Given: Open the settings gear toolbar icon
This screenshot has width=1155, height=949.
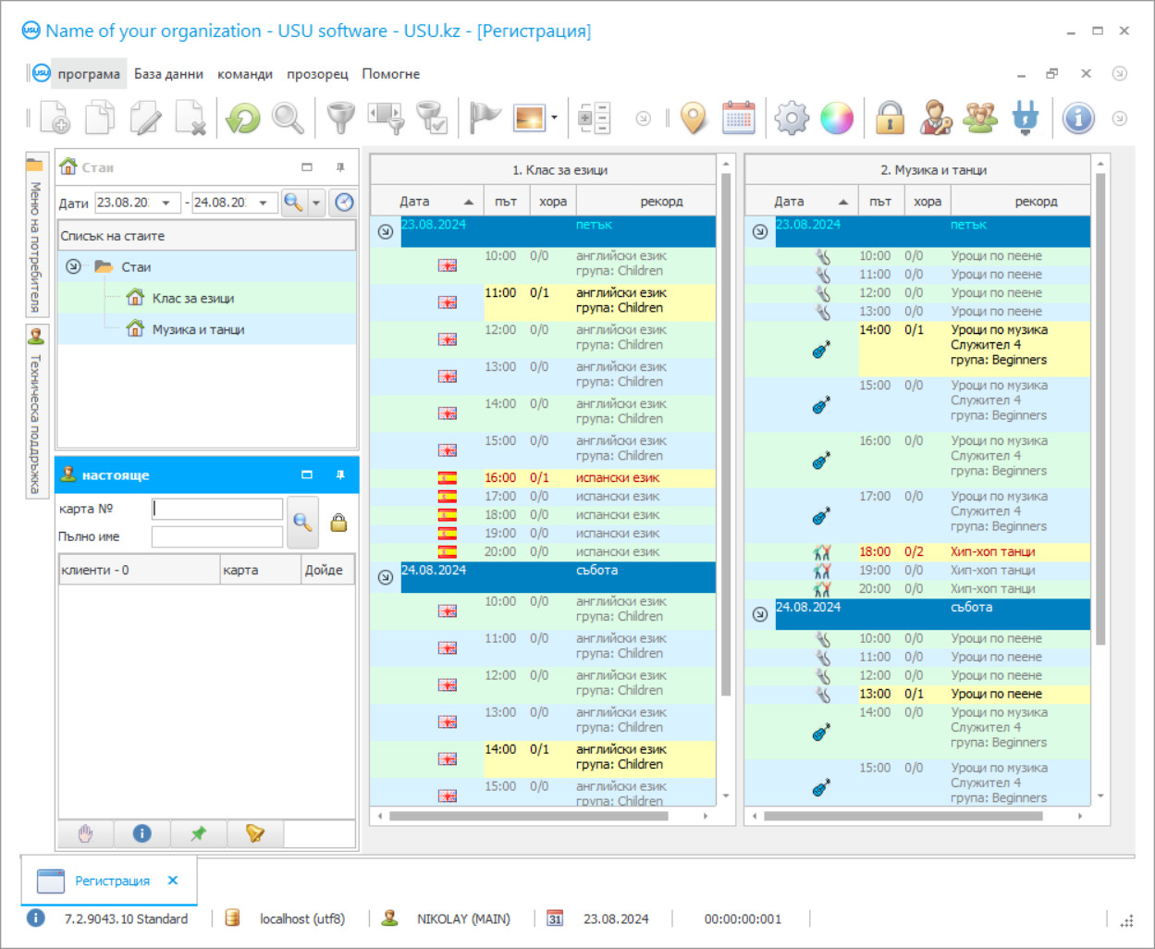Looking at the screenshot, I should tap(792, 118).
